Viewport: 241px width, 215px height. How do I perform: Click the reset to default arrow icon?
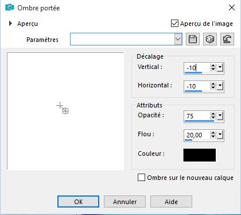[x=227, y=39]
